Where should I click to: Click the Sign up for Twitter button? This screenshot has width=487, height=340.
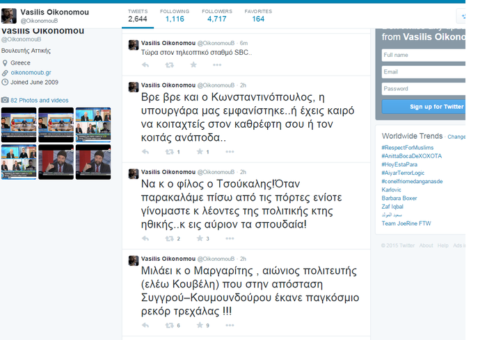click(x=424, y=107)
